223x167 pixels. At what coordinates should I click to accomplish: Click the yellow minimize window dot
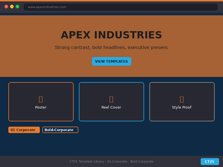[x=12, y=7]
